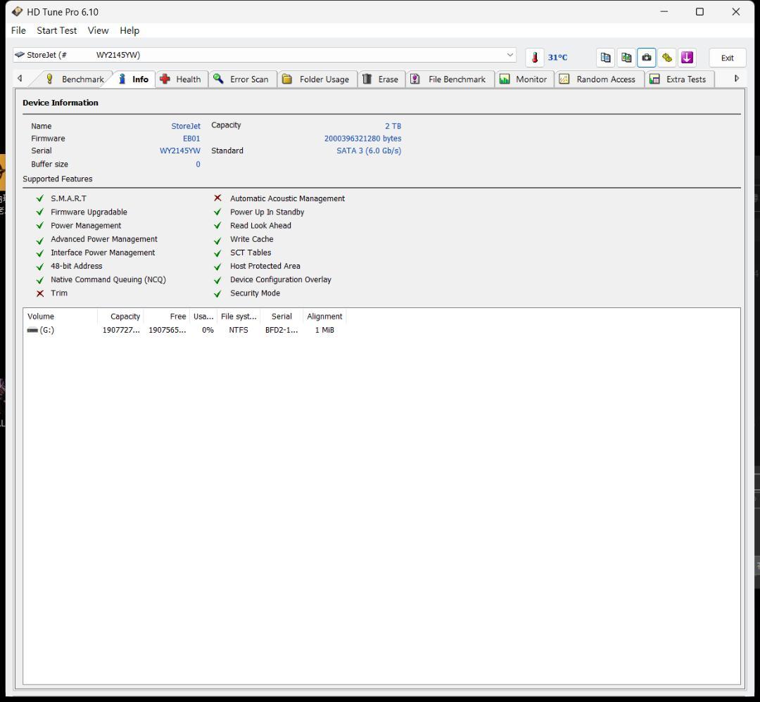760x702 pixels.
Task: Switch to the Error Scan tab
Action: [x=241, y=79]
